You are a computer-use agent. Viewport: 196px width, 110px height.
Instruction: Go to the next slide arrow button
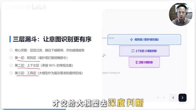[x=183, y=98]
